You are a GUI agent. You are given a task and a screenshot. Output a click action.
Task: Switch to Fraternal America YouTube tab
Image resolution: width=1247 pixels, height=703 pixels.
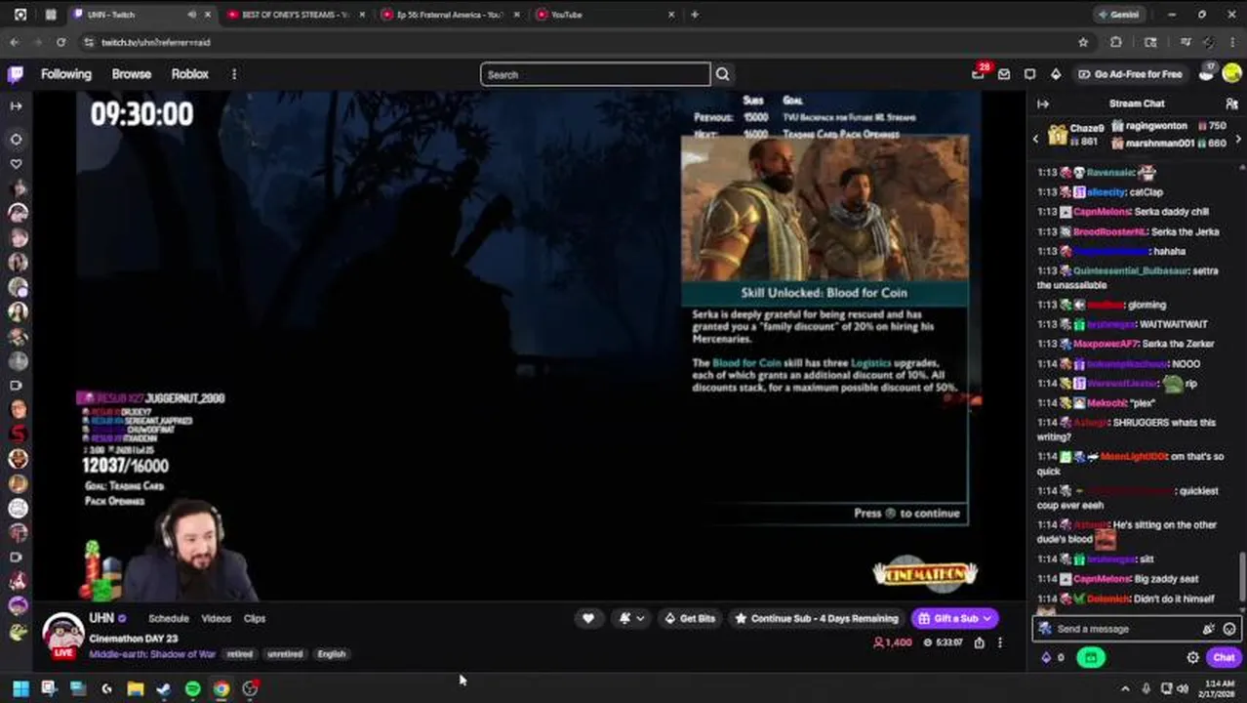tap(449, 15)
